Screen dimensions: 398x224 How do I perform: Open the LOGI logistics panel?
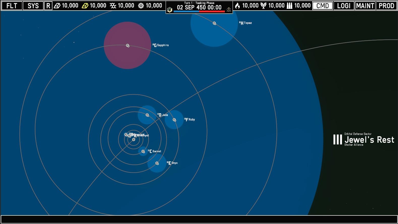(344, 6)
